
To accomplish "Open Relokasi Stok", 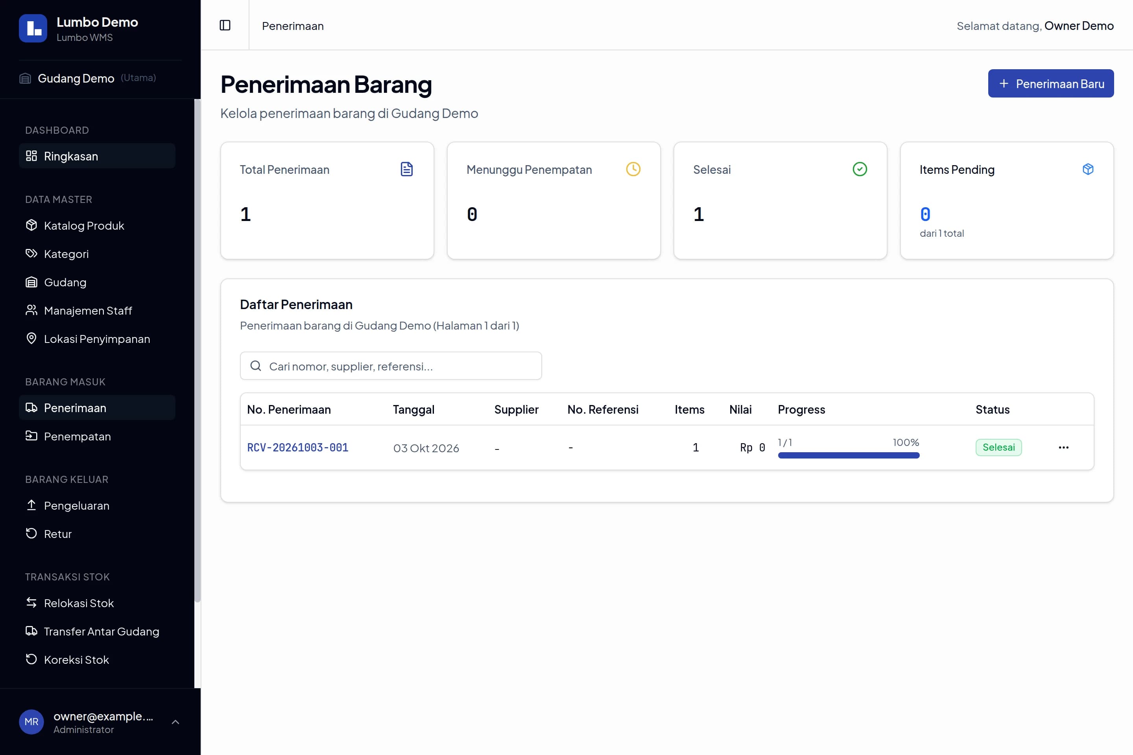I will (x=97, y=603).
